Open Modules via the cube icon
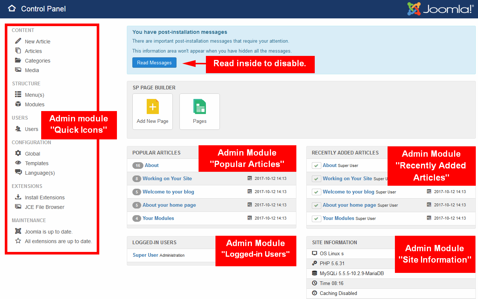This screenshot has height=299, width=478. [x=18, y=104]
